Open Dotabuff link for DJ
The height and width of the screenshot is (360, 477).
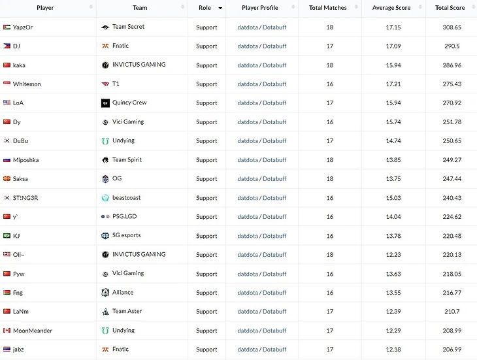[x=274, y=46]
